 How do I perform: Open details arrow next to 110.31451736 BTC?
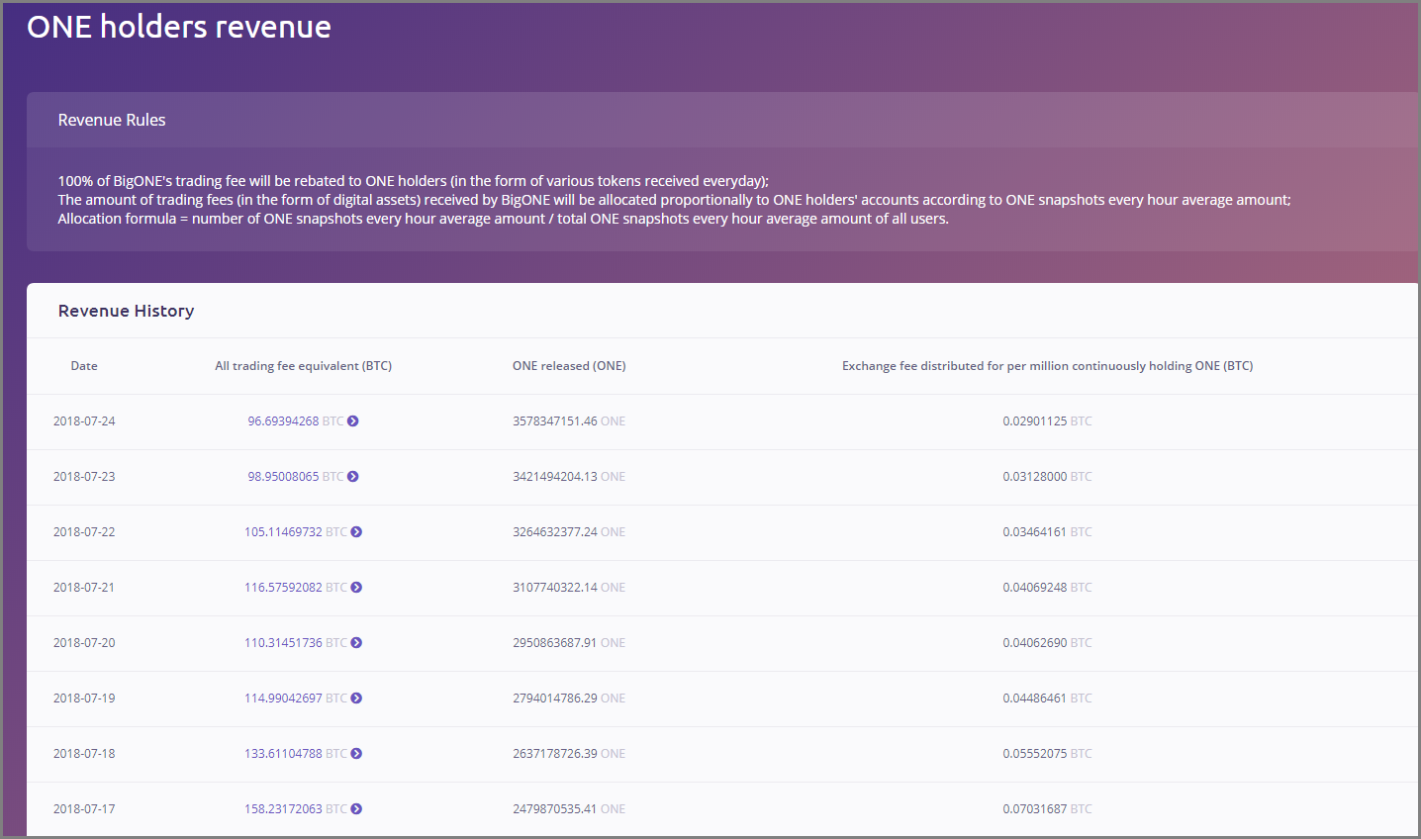tap(356, 643)
